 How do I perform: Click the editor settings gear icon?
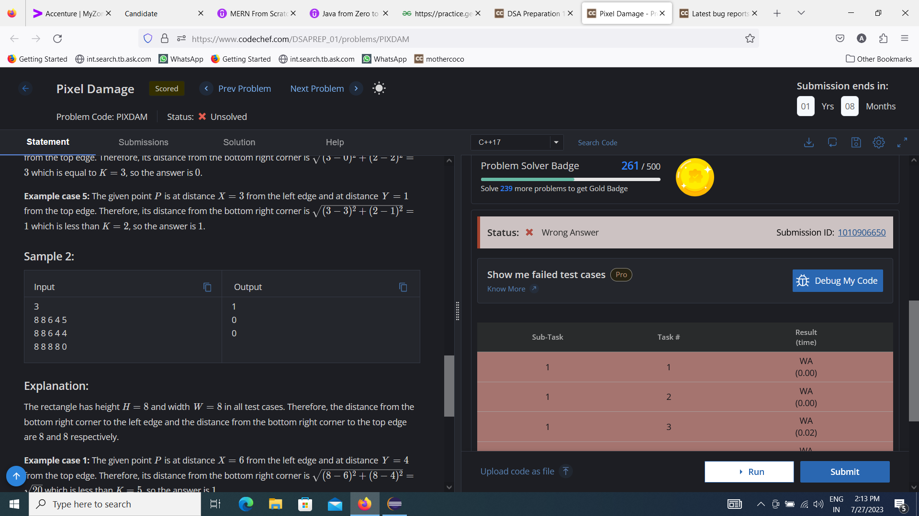pyautogui.click(x=878, y=142)
